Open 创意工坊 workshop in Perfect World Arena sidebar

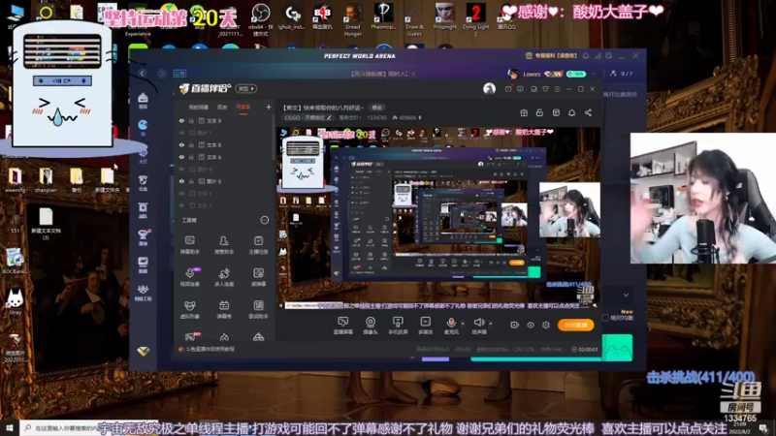pyautogui.click(x=143, y=293)
